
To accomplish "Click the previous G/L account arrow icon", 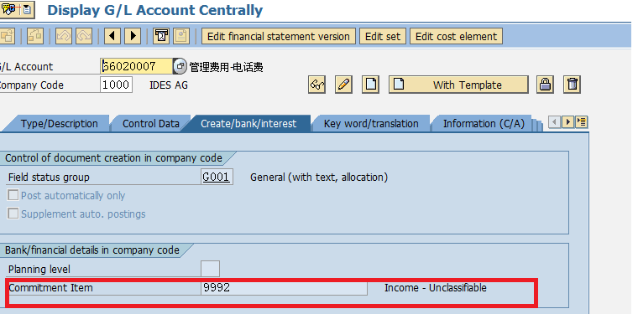I will [112, 36].
